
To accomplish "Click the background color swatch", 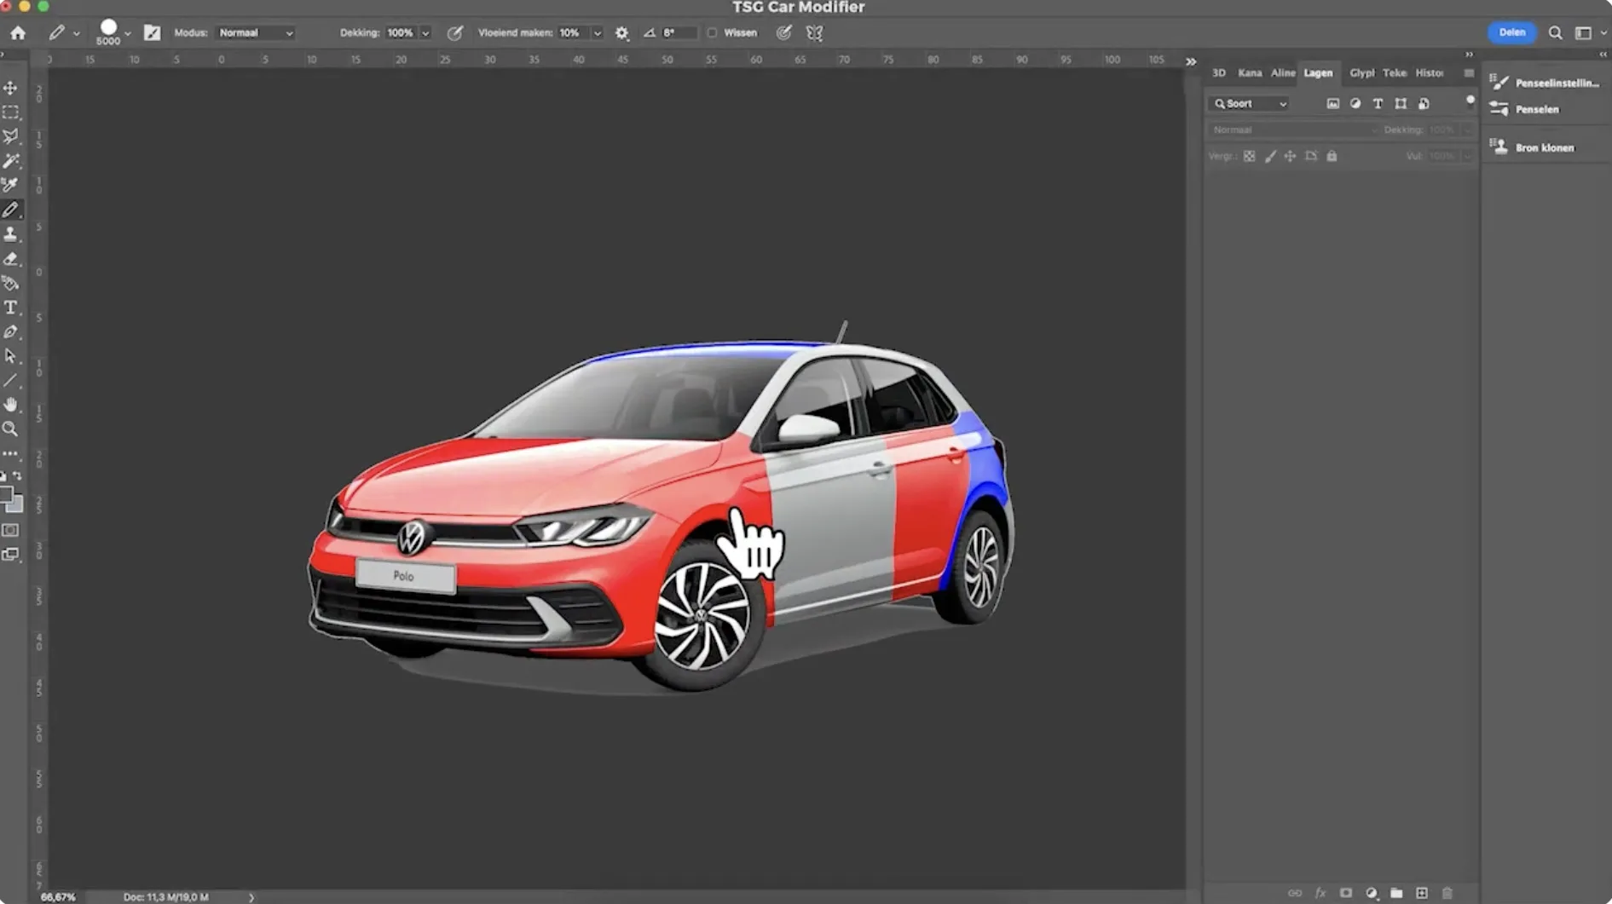I will coord(16,504).
